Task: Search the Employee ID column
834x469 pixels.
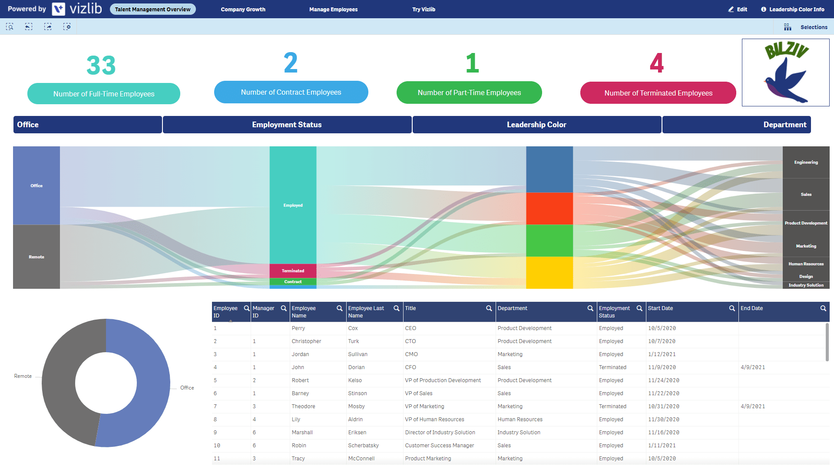Action: 247,308
